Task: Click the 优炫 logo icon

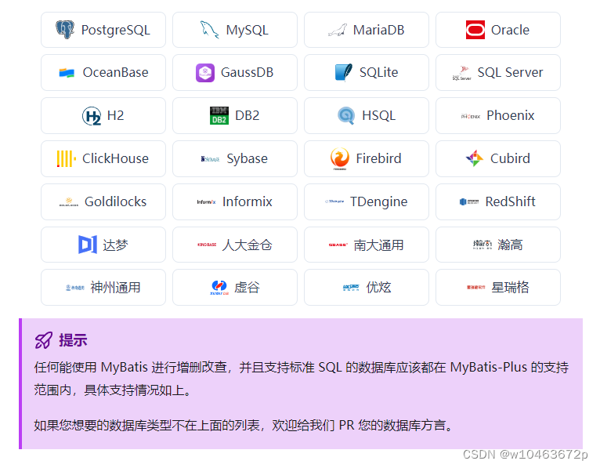Action: 351,288
